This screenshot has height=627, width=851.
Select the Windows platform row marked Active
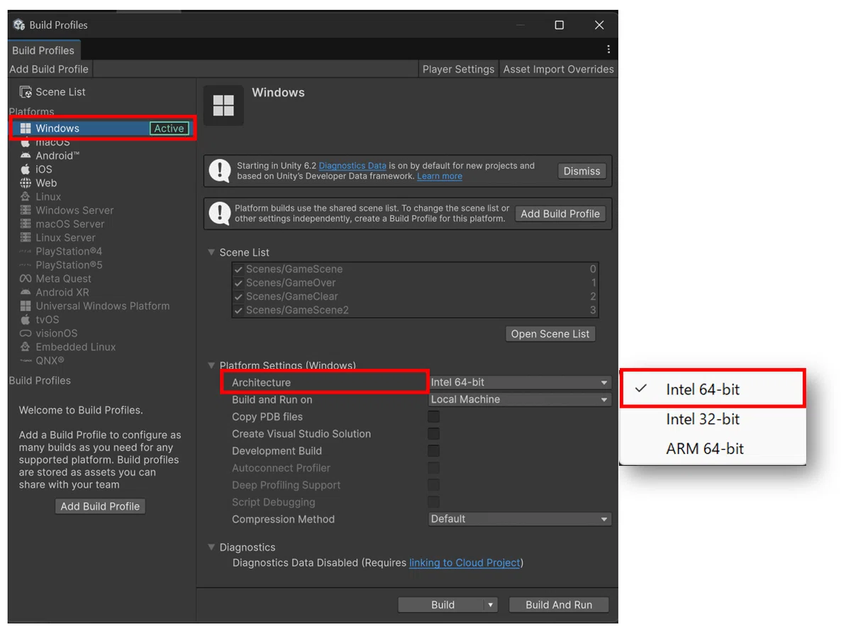tap(103, 128)
